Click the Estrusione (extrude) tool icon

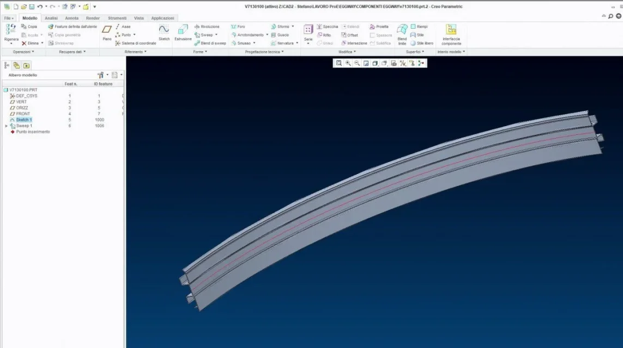(x=183, y=31)
